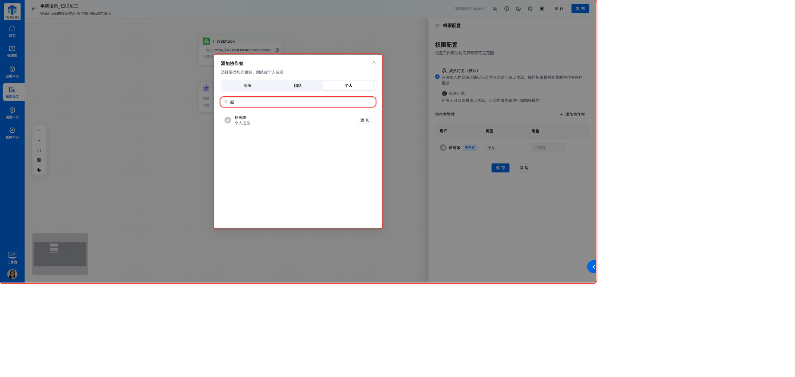Open 管理中心 in the sidebar
The width and height of the screenshot is (795, 377).
[x=12, y=133]
